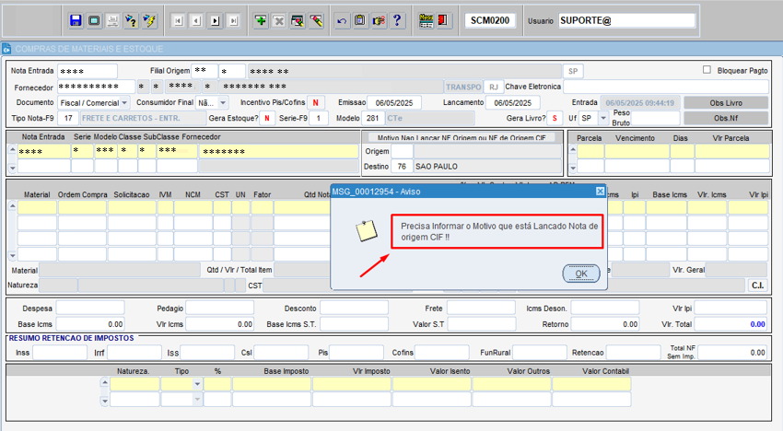Open help with the question mark icon

(396, 20)
